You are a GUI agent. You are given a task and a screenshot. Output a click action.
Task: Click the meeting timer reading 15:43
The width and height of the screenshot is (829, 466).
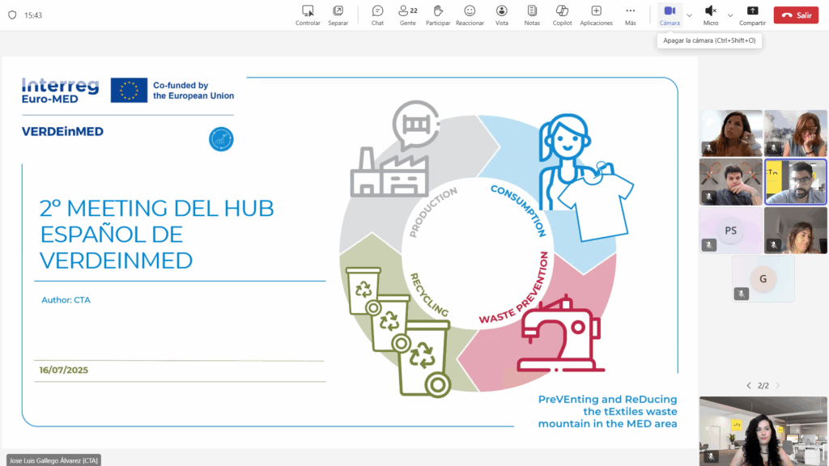coord(32,15)
